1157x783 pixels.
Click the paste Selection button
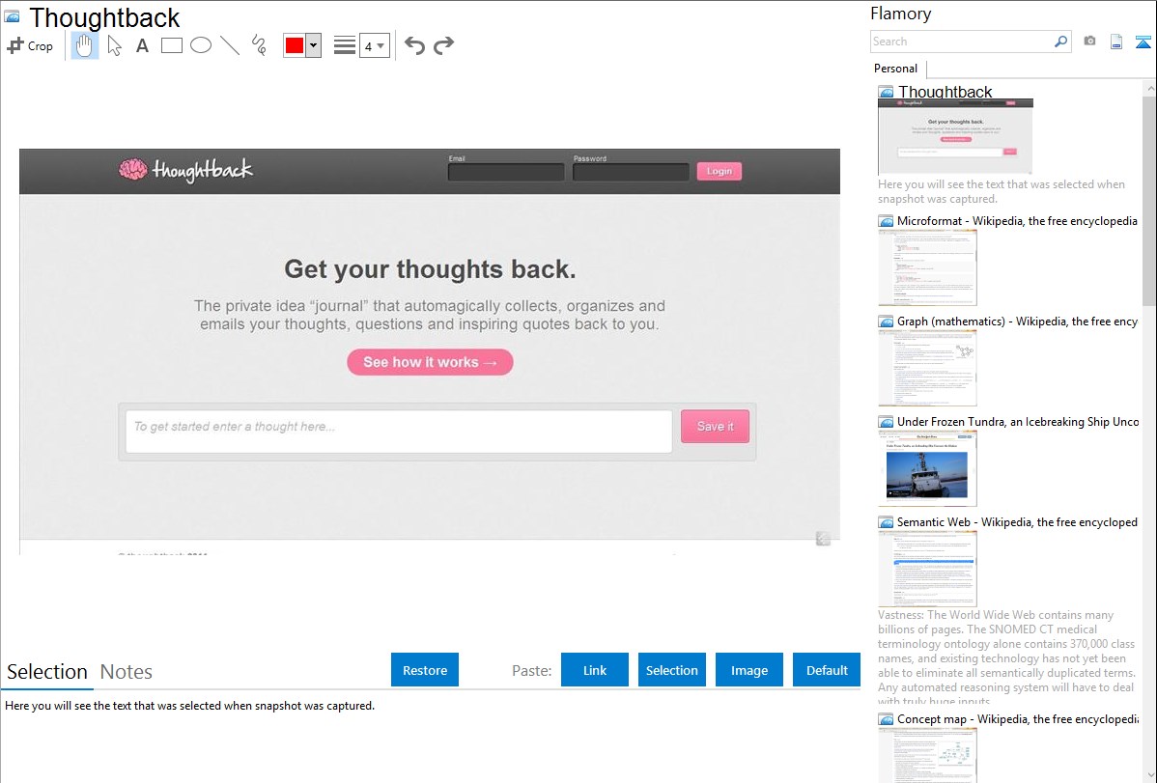pos(672,670)
